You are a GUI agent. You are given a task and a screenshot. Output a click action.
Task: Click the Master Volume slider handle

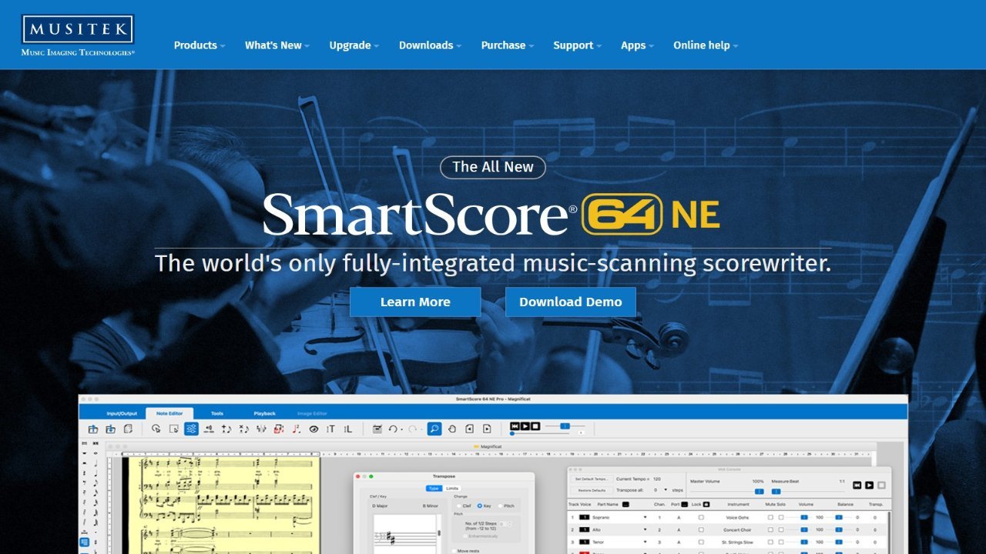(759, 491)
